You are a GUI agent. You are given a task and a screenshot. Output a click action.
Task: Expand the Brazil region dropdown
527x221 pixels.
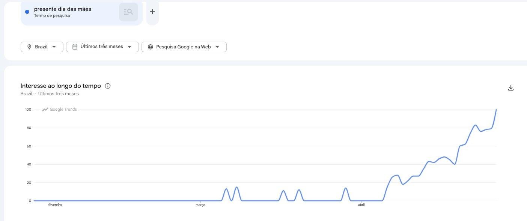[x=42, y=47]
